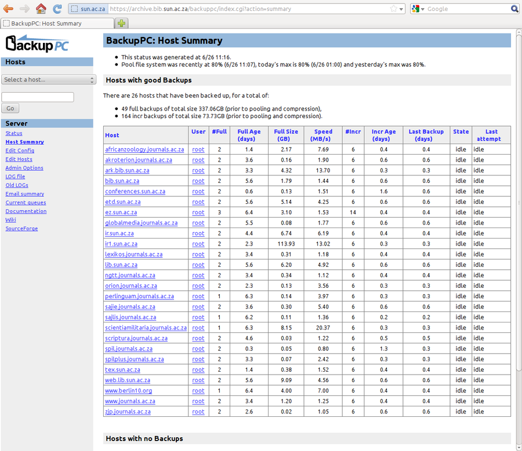Open host ir.sun.ac.za
The height and width of the screenshot is (451, 522).
tap(119, 233)
